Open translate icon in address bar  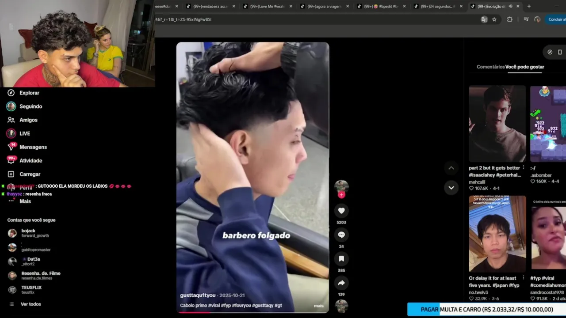coord(484,19)
